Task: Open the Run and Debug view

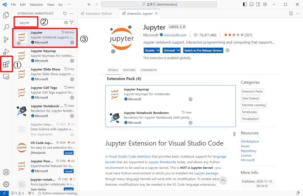Action: (6, 52)
